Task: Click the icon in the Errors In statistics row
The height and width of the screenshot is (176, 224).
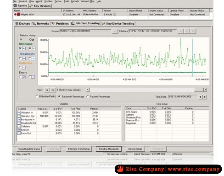Action: tap(19, 130)
